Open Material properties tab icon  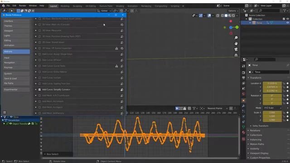coord(243,132)
